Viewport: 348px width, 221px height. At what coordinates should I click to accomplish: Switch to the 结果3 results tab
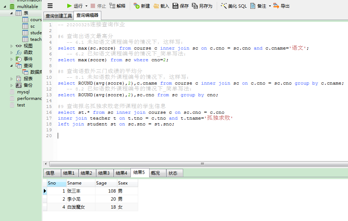coord(104,173)
